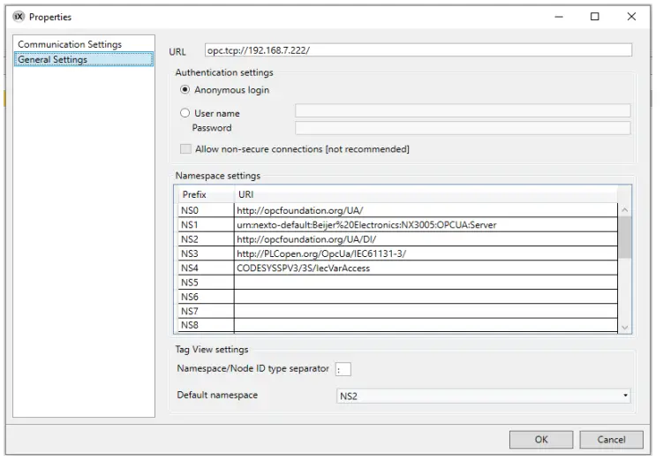
Task: Click into the URL input field
Action: (418, 50)
